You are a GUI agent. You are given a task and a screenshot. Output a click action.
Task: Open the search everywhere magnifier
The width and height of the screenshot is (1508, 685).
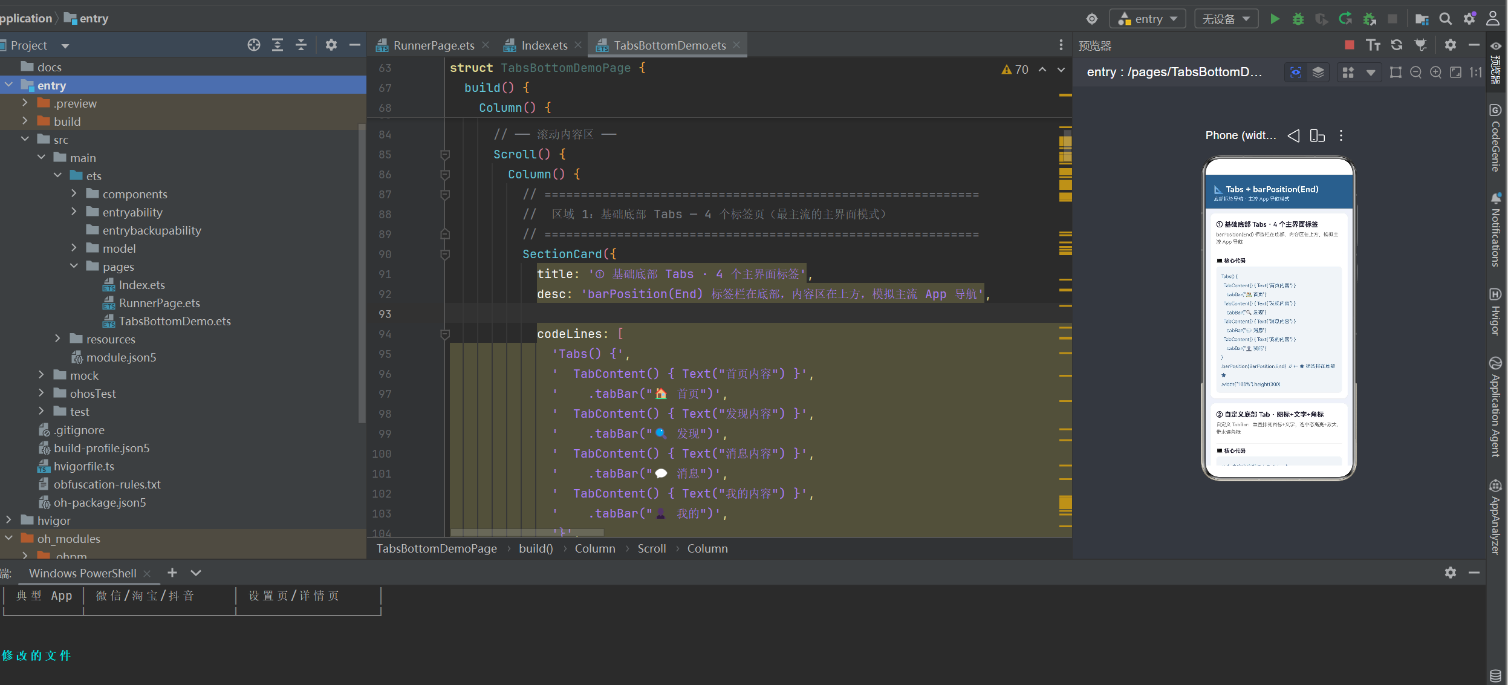(1445, 19)
